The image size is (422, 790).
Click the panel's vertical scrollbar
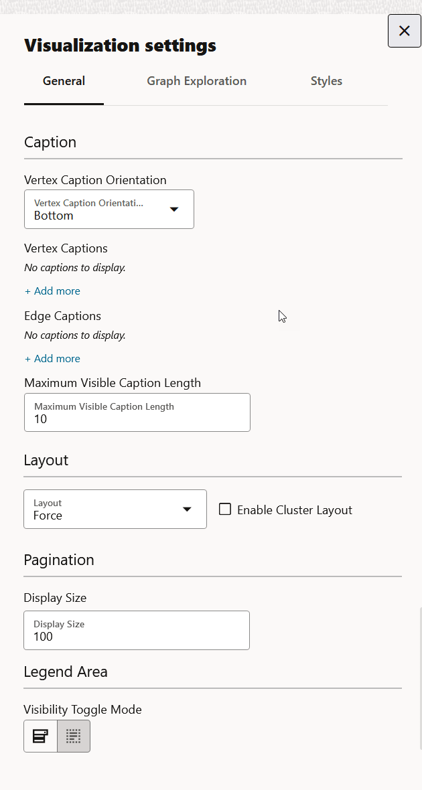pos(420,676)
